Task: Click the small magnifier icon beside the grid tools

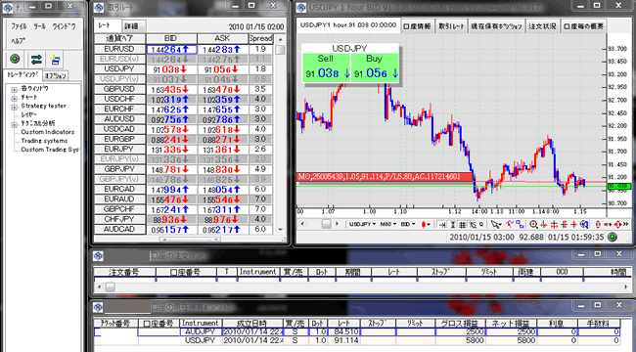Action: 481,224
